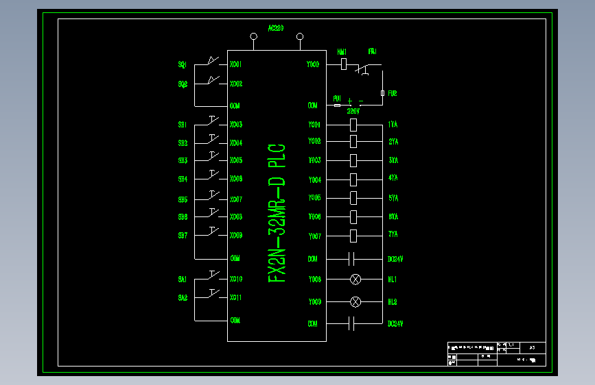Select the HL1 text label
This screenshot has width=595, height=385.
click(393, 280)
